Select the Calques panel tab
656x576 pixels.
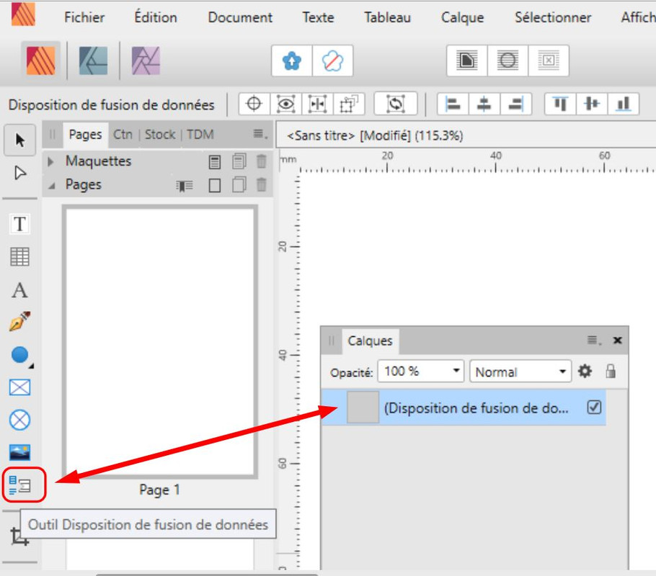click(371, 341)
